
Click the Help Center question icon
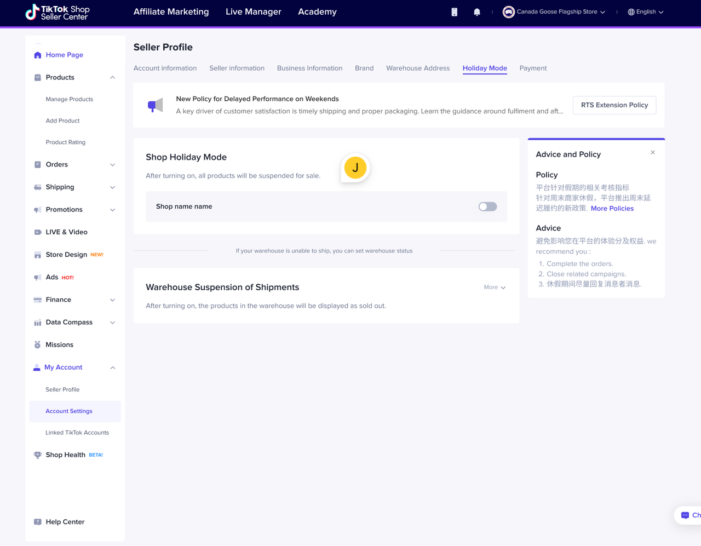click(x=38, y=522)
